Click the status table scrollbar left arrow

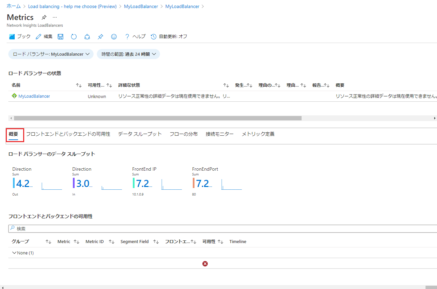click(x=11, y=118)
